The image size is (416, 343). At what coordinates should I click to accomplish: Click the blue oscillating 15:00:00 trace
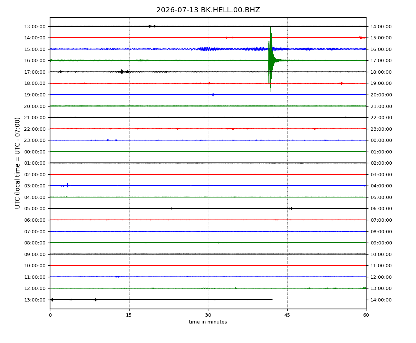tap(208, 49)
